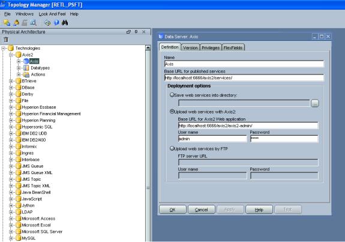
Task: Click the BTrieve technology icon
Action: click(x=19, y=81)
